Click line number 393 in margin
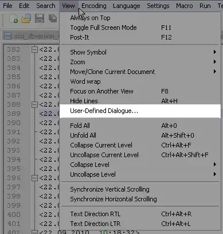This screenshot has height=234, width=223. [14, 150]
